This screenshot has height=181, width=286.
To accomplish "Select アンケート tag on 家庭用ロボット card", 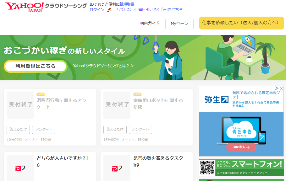I will (x=140, y=130).
